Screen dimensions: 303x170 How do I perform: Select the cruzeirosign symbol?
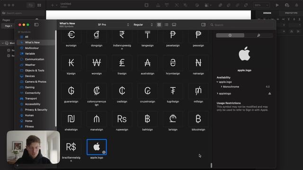pyautogui.click(x=147, y=91)
